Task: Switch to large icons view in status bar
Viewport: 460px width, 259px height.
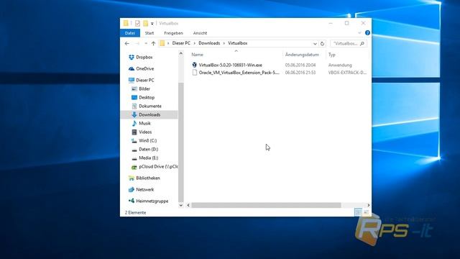Action: point(366,212)
